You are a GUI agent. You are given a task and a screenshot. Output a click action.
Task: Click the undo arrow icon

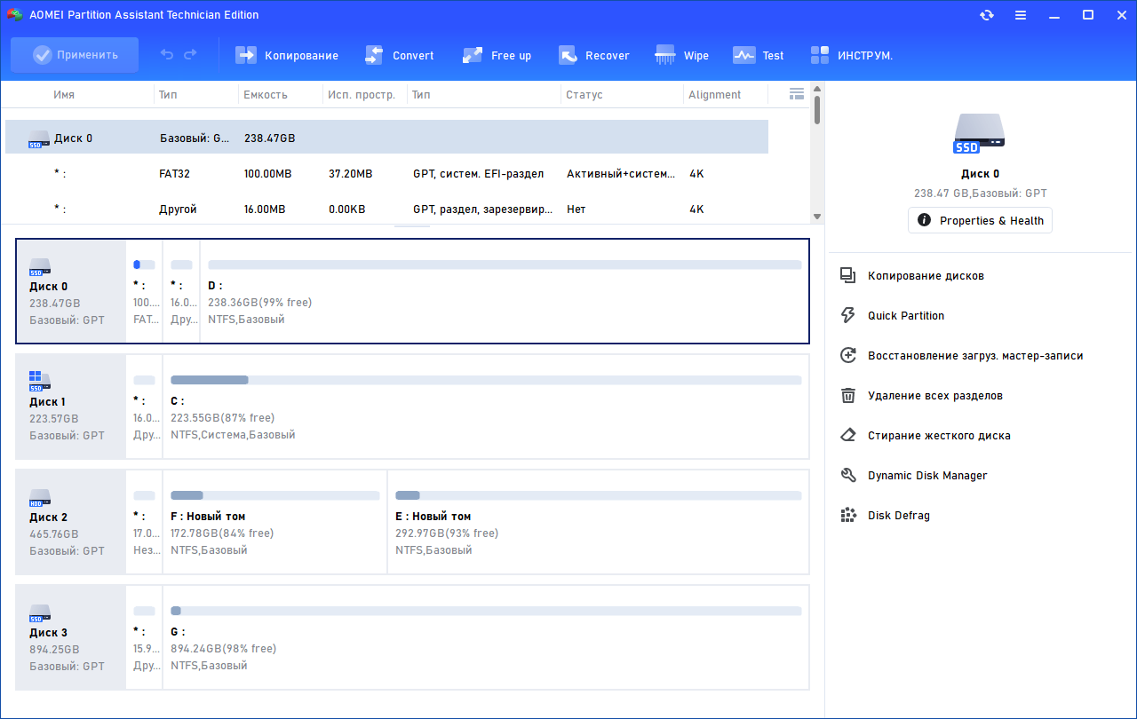[167, 55]
